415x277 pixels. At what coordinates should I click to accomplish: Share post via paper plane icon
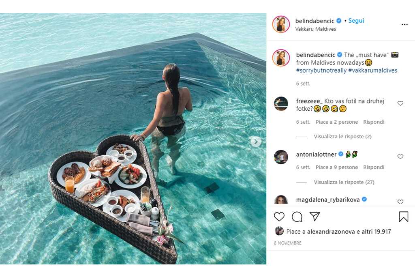(315, 217)
